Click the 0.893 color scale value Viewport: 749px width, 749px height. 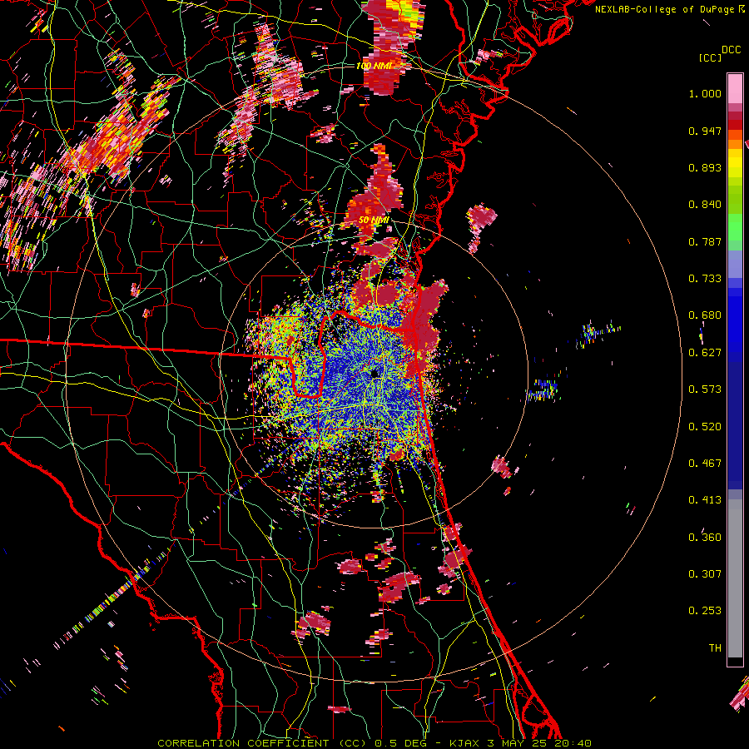tap(705, 167)
